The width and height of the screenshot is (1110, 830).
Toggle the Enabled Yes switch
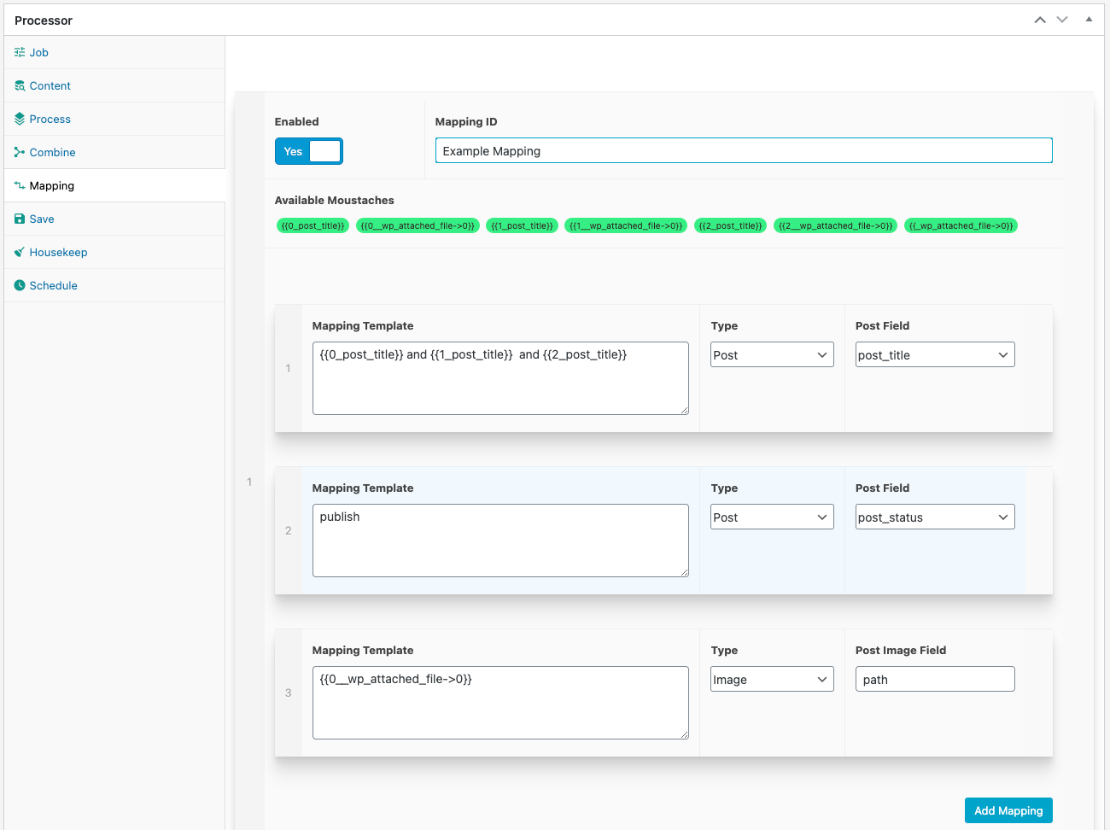(309, 151)
